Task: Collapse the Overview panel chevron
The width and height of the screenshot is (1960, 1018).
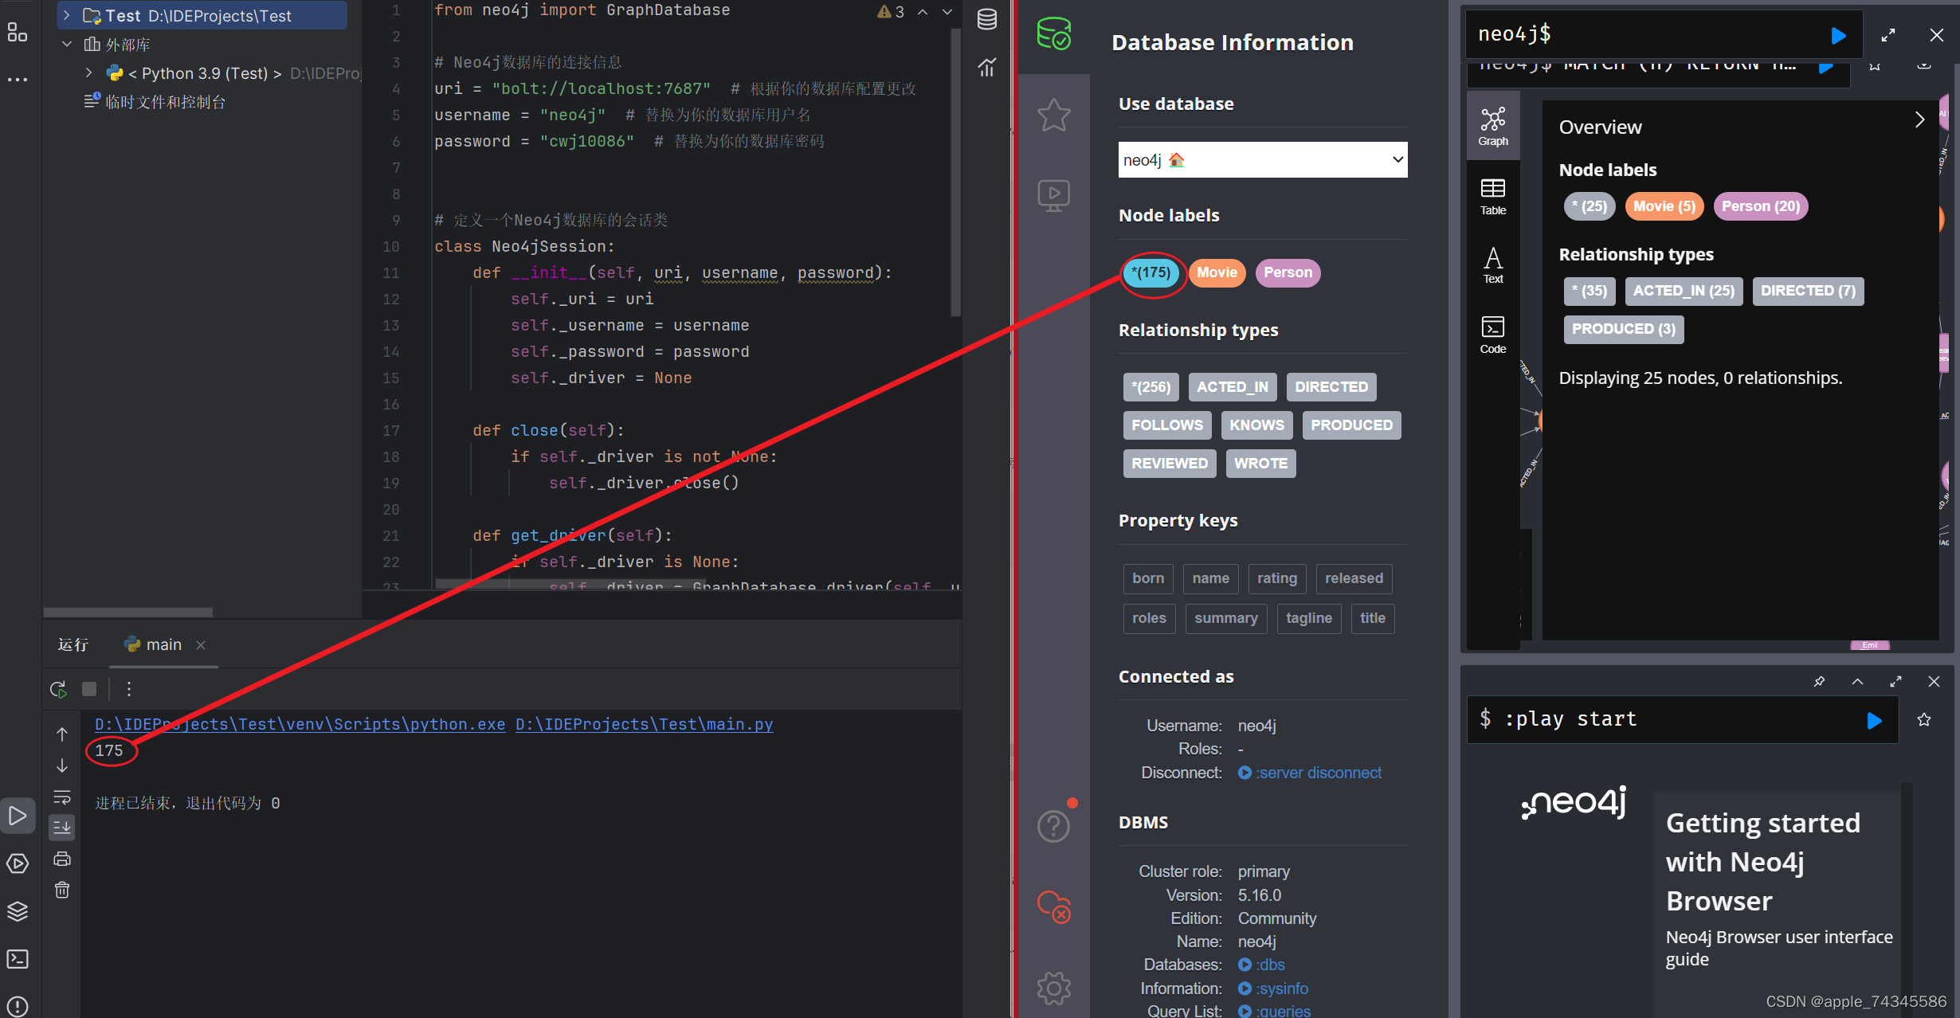Action: point(1919,120)
